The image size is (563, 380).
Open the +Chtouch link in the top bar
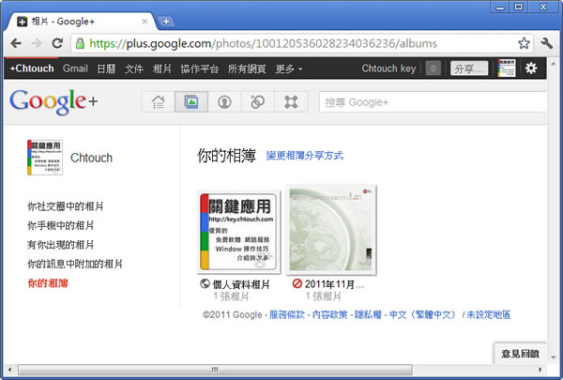[x=32, y=68]
